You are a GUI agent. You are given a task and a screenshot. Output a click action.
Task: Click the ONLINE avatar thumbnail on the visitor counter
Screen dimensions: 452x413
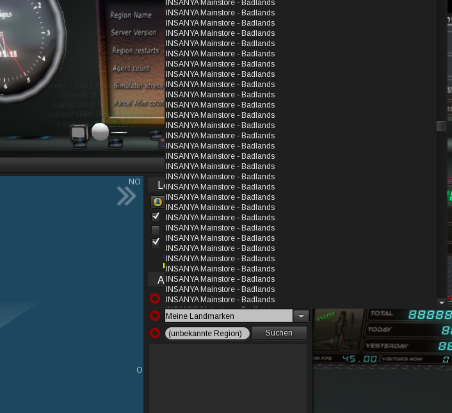click(x=337, y=330)
